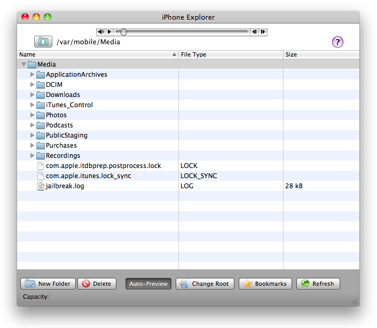
Task: Open the purple help question mark
Action: click(337, 42)
